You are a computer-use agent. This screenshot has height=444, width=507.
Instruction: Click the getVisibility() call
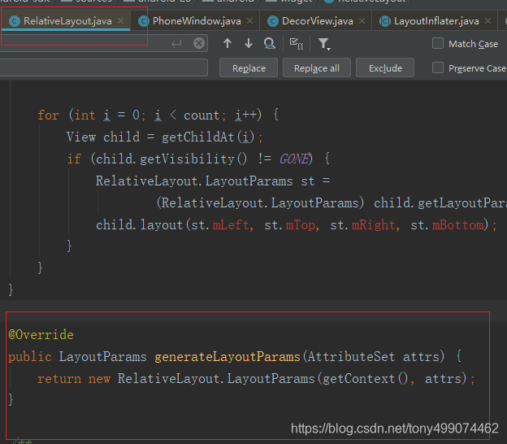coord(193,159)
